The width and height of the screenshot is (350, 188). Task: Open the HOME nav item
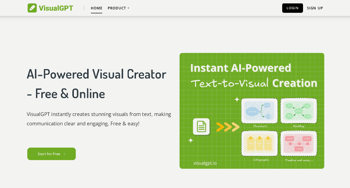pyautogui.click(x=97, y=8)
